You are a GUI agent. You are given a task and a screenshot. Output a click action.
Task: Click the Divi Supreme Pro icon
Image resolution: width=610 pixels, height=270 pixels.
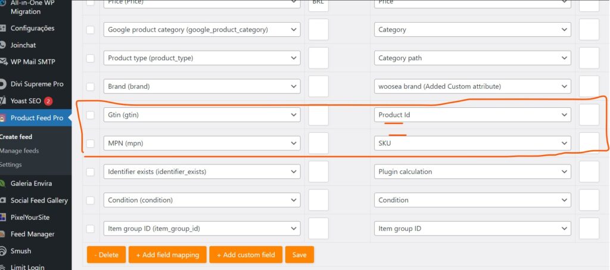(x=4, y=84)
